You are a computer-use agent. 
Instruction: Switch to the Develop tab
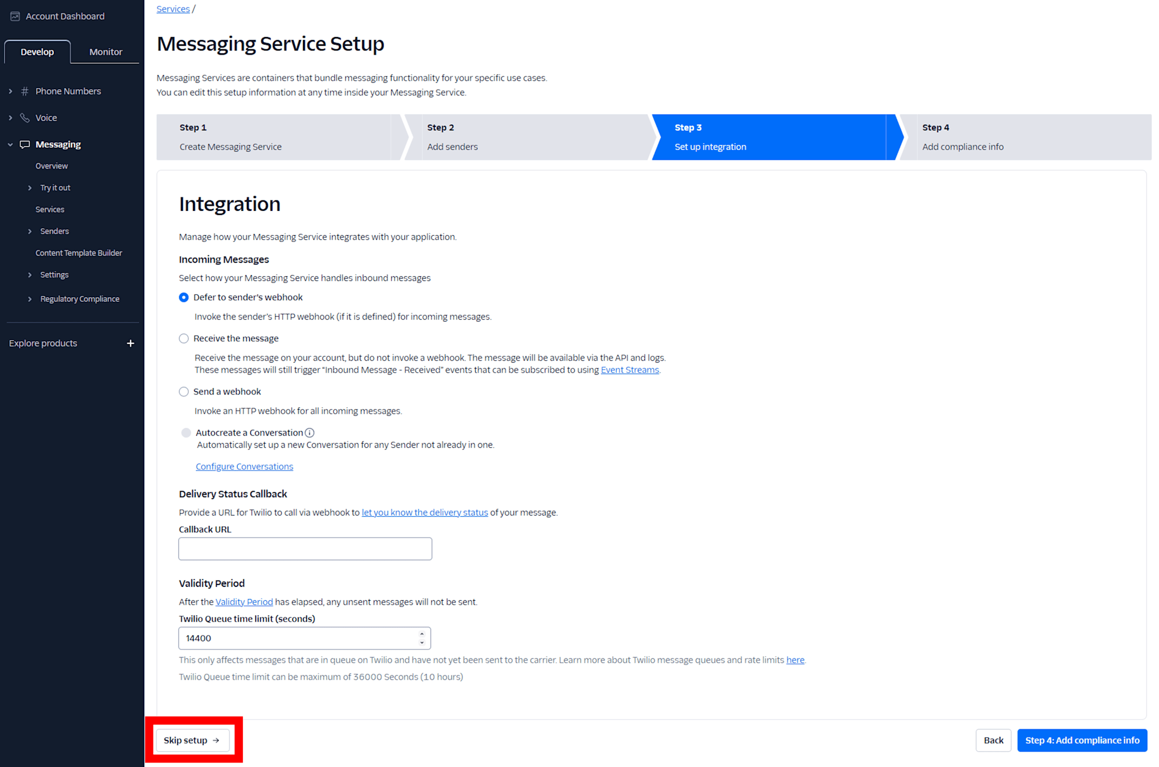pos(37,52)
